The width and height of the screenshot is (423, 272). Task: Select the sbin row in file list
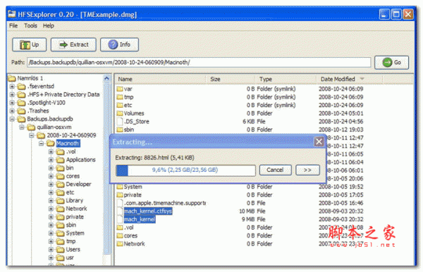[240, 130]
